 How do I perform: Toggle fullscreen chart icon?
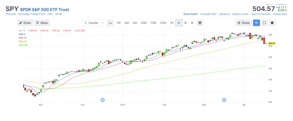coord(264,23)
